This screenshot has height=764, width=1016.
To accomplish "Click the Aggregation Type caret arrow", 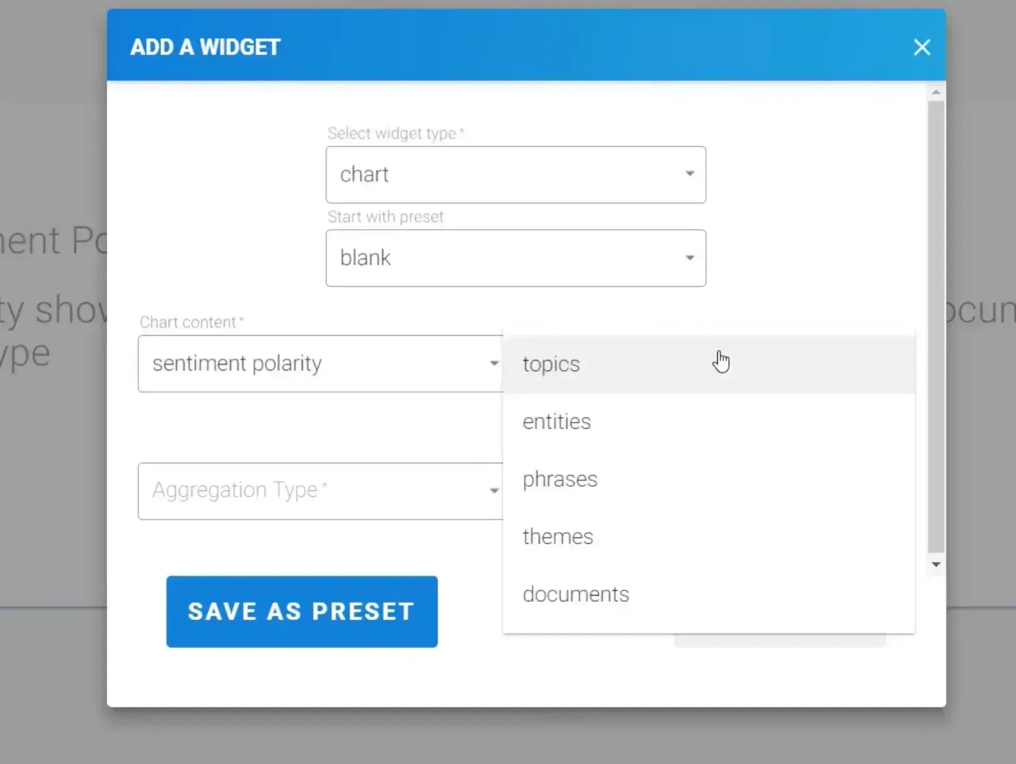I will pyautogui.click(x=494, y=490).
